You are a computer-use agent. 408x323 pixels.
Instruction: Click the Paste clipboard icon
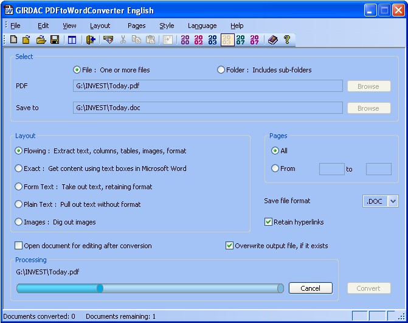(150, 40)
